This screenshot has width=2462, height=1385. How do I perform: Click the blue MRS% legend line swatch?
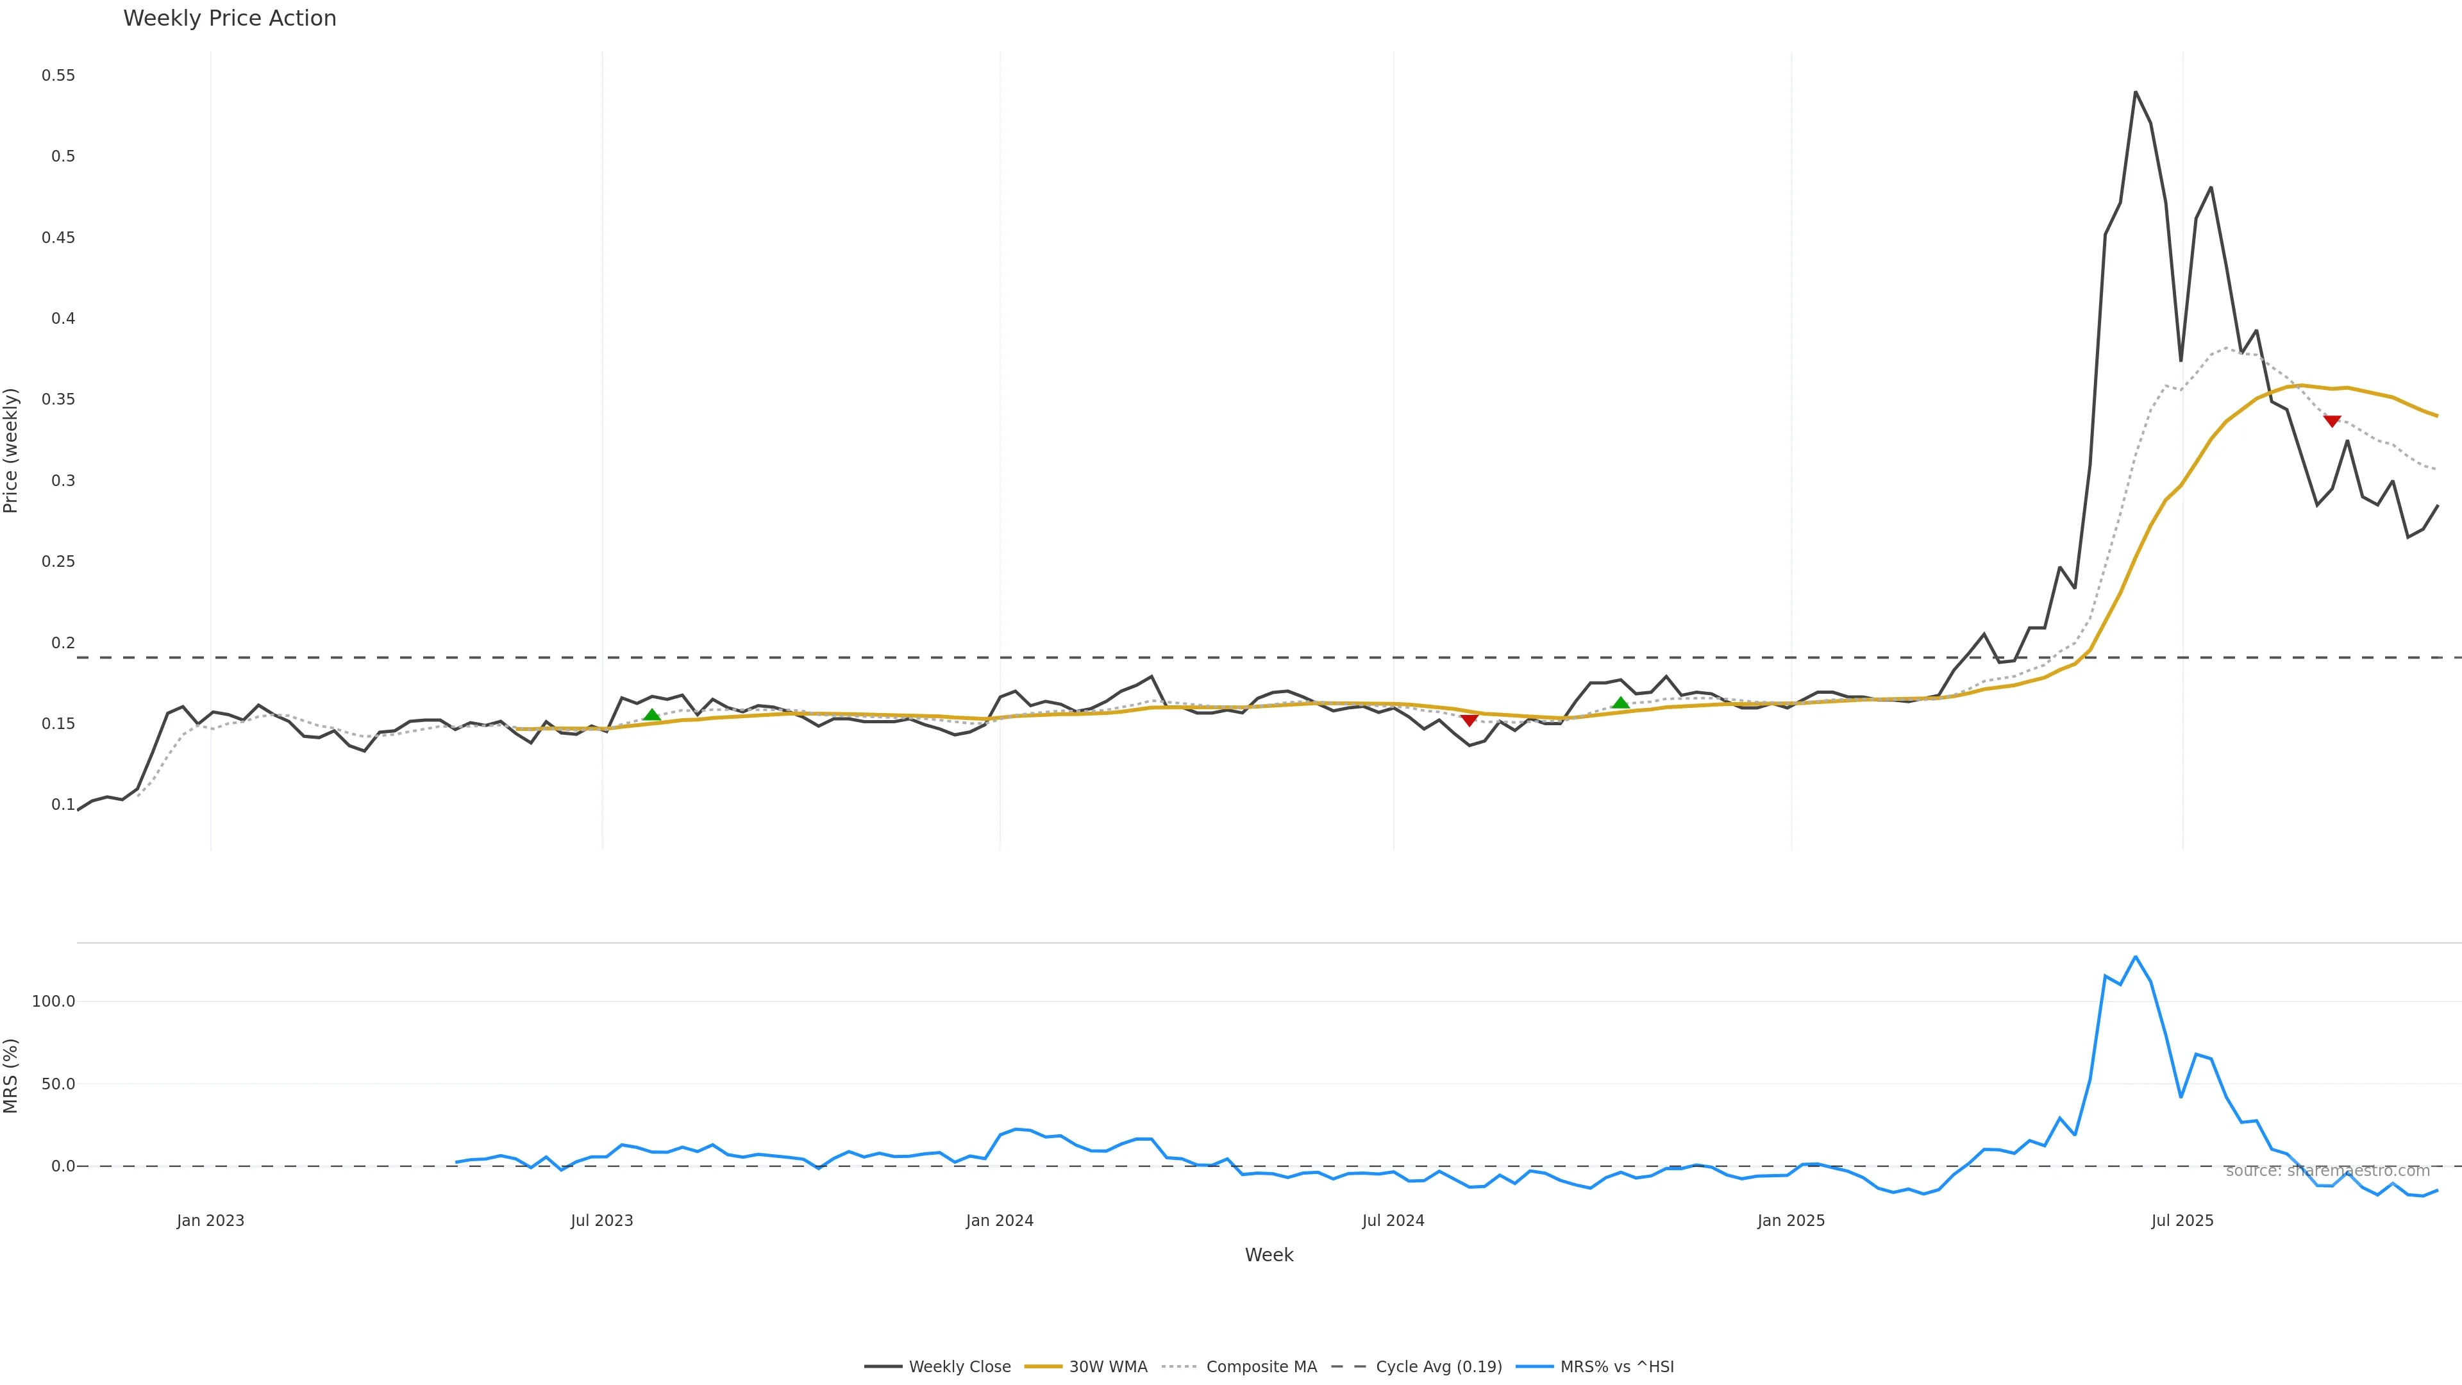(x=1534, y=1367)
